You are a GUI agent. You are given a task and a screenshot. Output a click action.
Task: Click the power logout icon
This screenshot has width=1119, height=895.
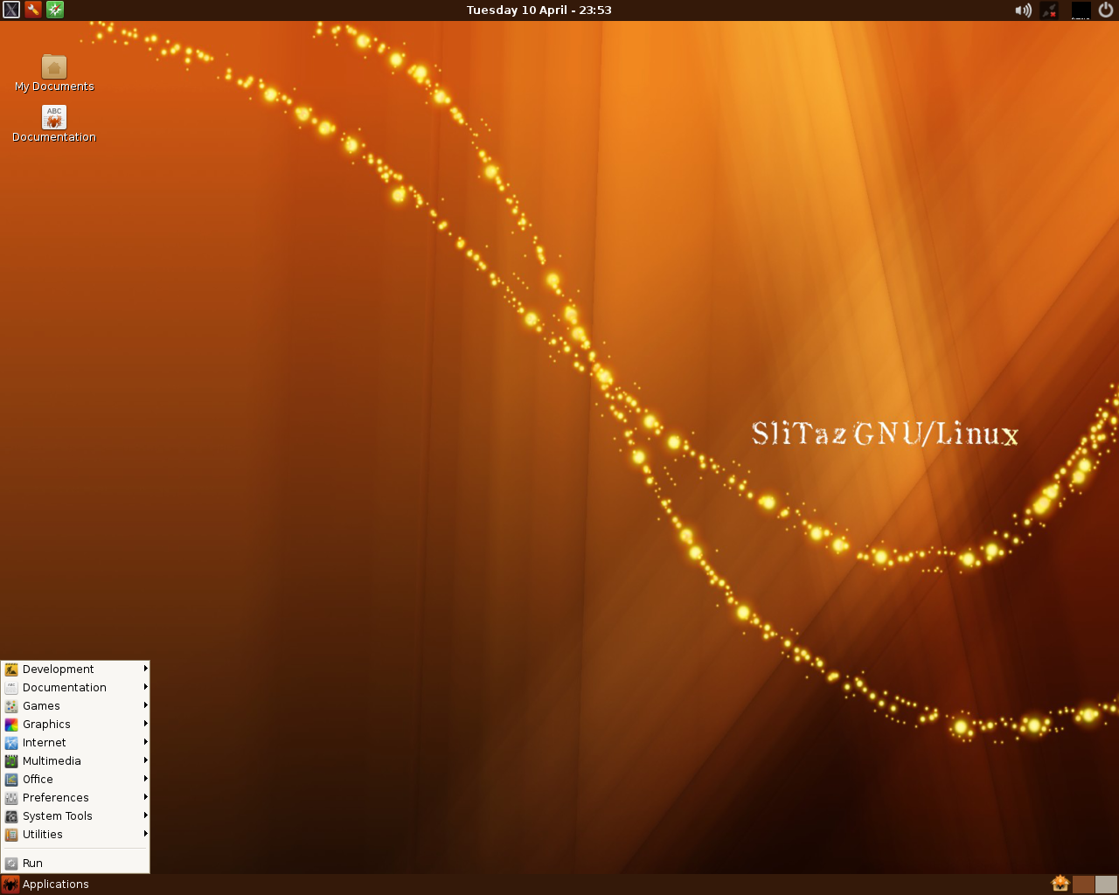pos(1106,10)
